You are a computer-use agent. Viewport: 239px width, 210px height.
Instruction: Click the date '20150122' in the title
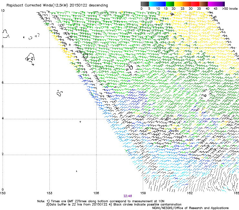pos(78,5)
